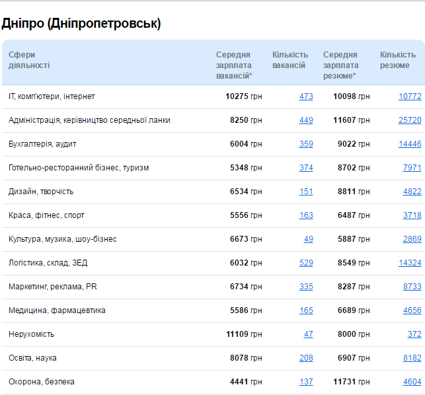Viewport: 425px width, 395px height.
Task: Open the 4656 resumes link for Медицина, фармацевтика
Action: [x=412, y=310]
